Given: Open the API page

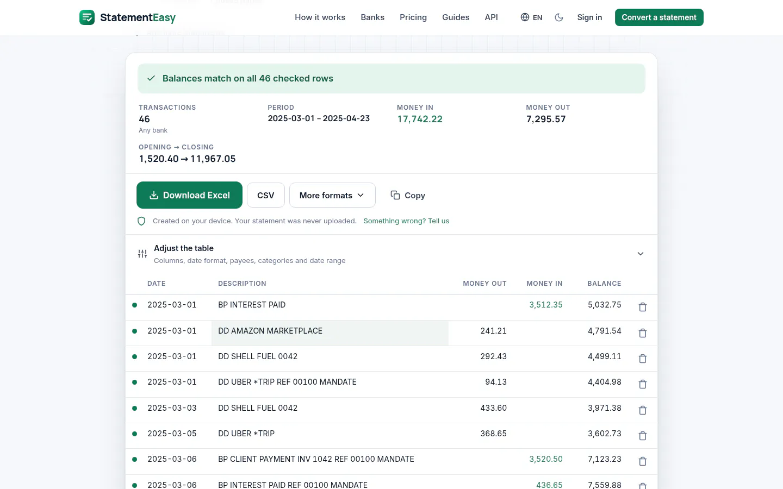Looking at the screenshot, I should tap(491, 17).
